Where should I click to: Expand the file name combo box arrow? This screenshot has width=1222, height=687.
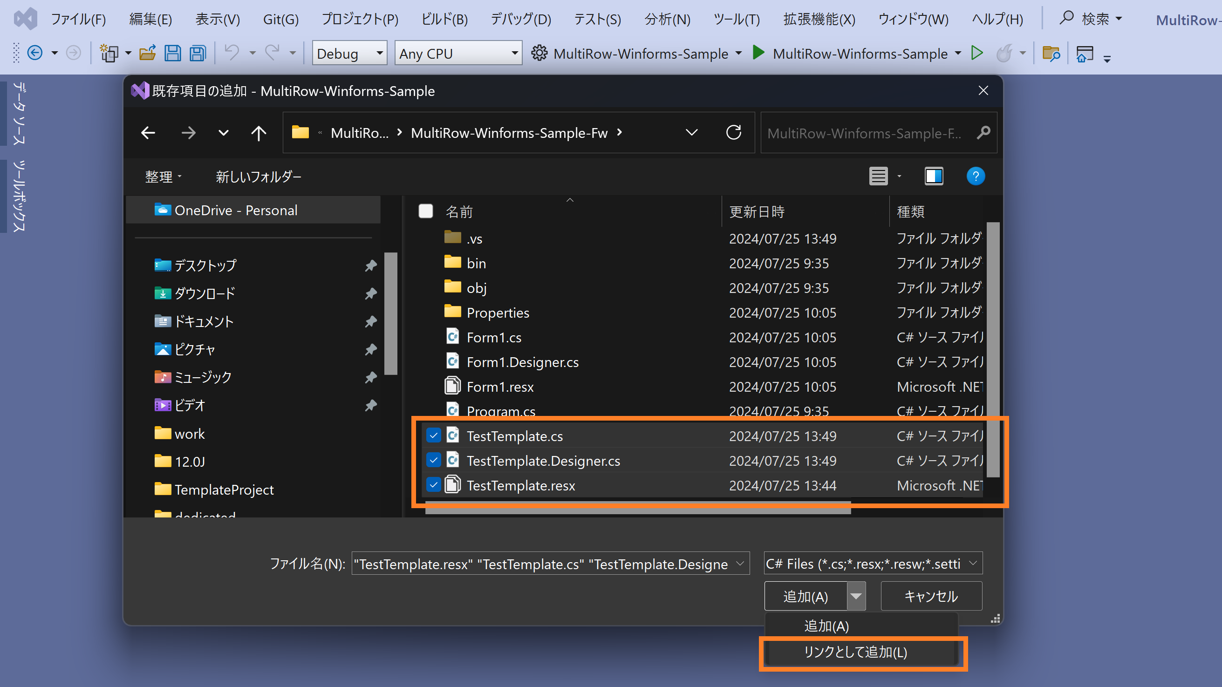pyautogui.click(x=740, y=563)
